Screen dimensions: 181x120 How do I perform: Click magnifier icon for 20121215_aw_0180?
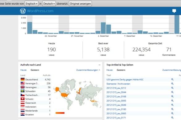(x=172, y=109)
